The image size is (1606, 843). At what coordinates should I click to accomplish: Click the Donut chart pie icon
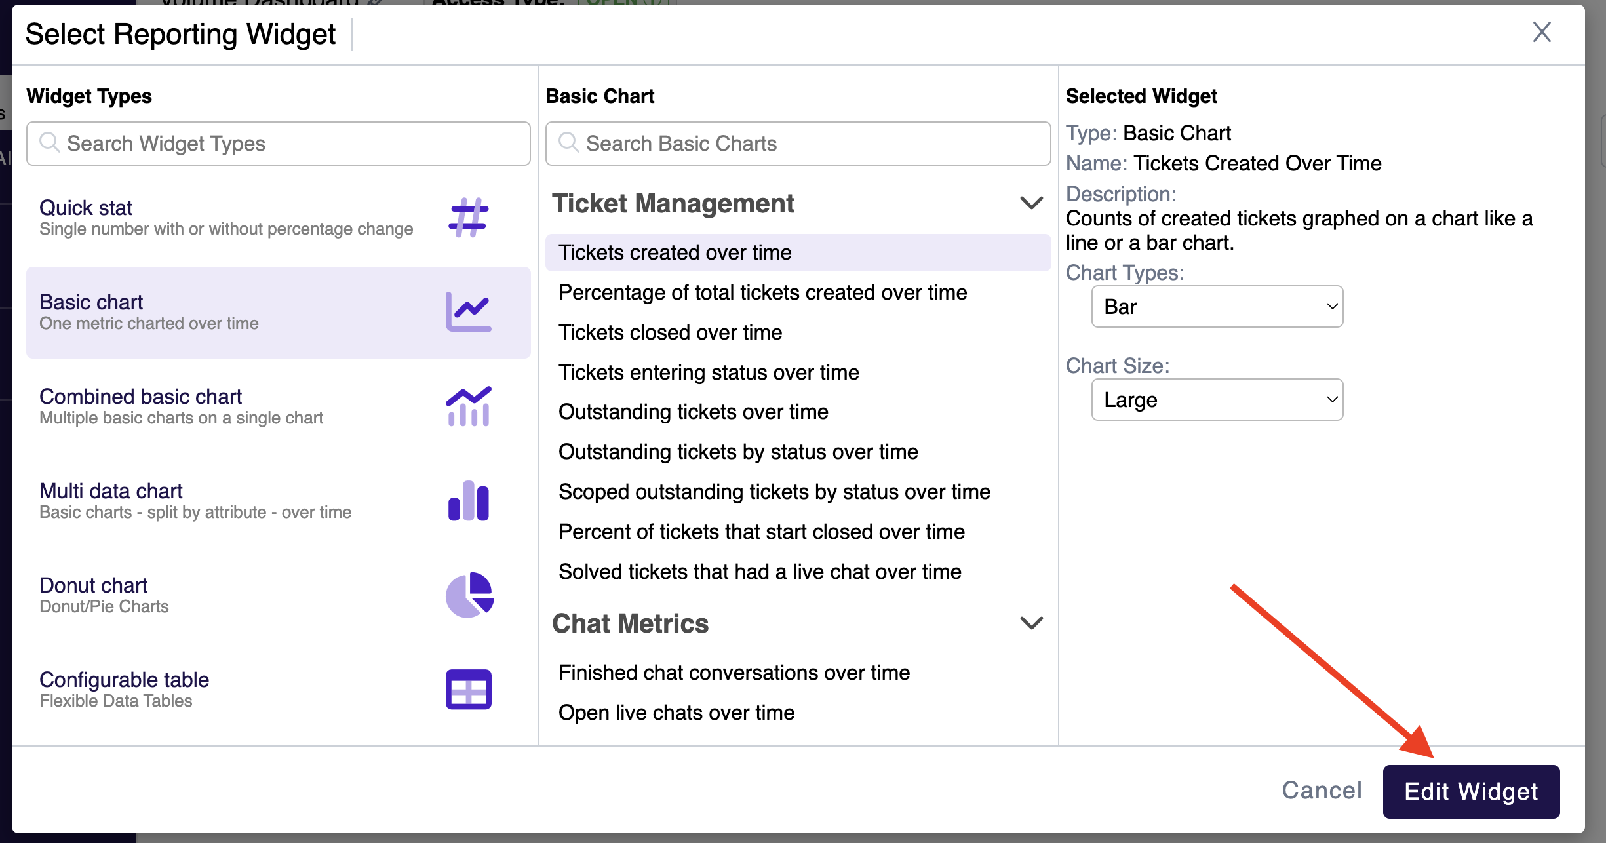click(x=469, y=595)
